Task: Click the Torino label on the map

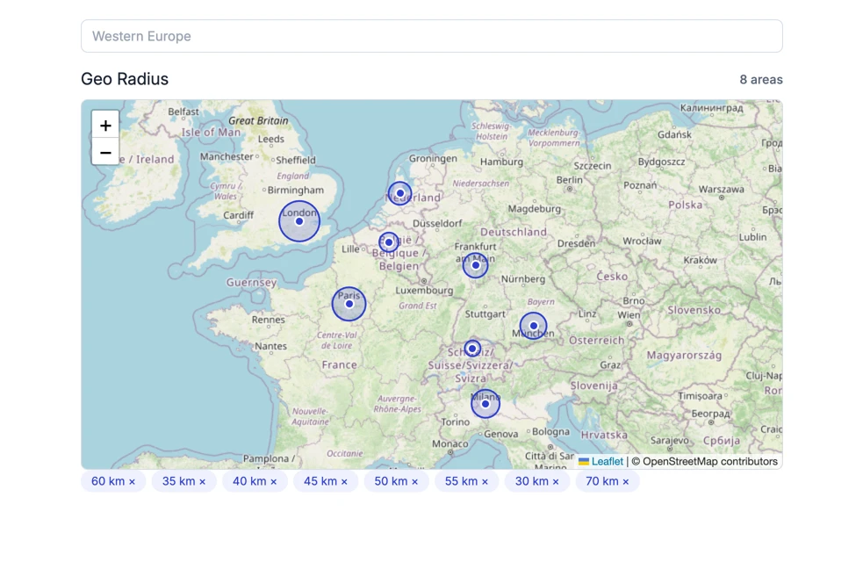Action: (455, 422)
